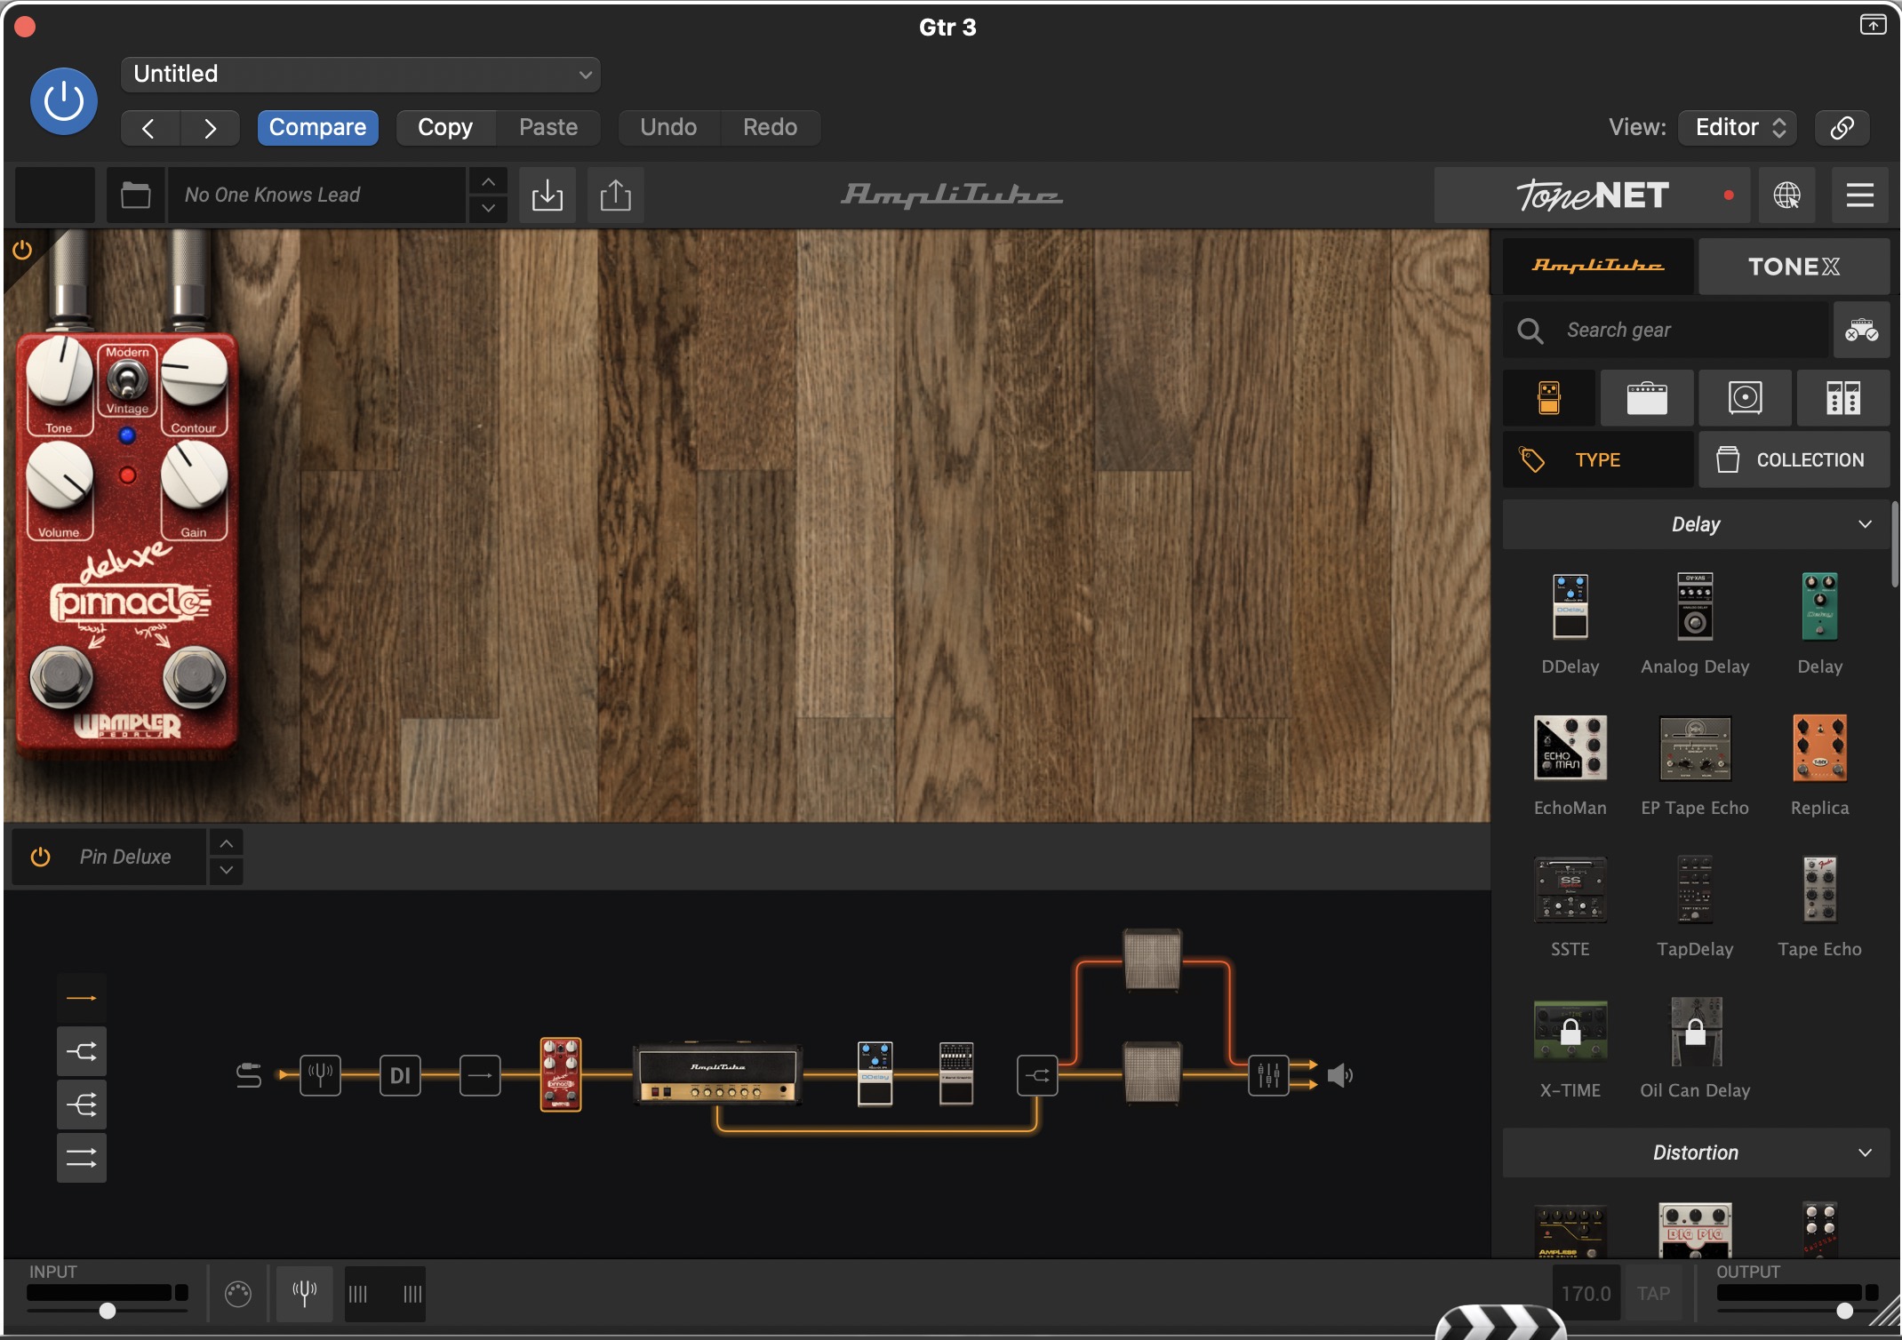
Task: Open the hamburger main menu
Action: [x=1859, y=195]
